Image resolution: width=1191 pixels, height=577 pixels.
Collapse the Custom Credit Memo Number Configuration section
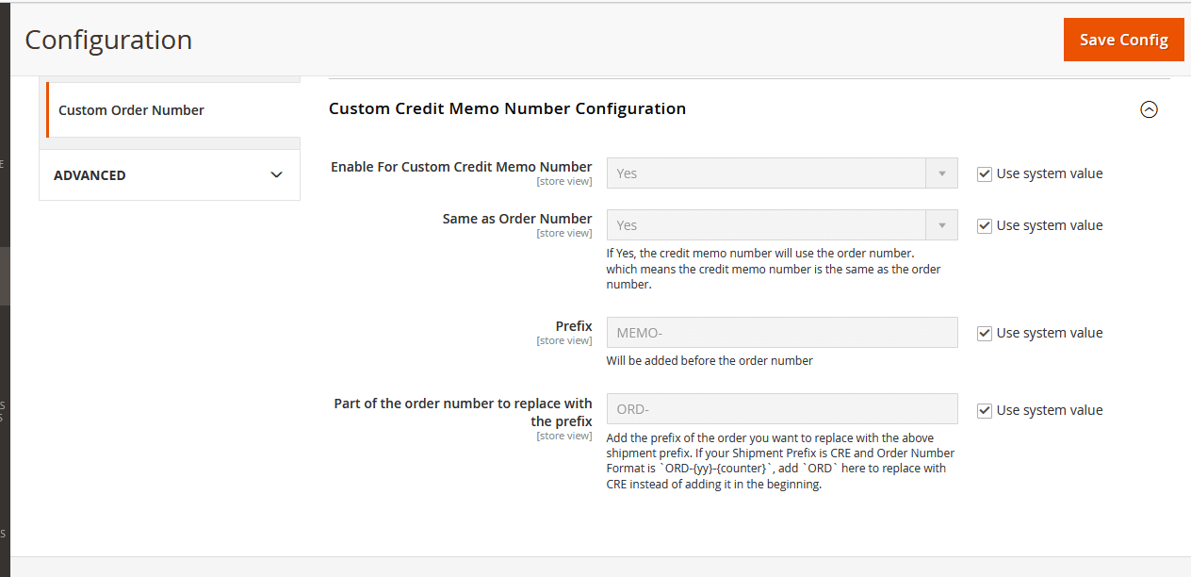pyautogui.click(x=1149, y=109)
